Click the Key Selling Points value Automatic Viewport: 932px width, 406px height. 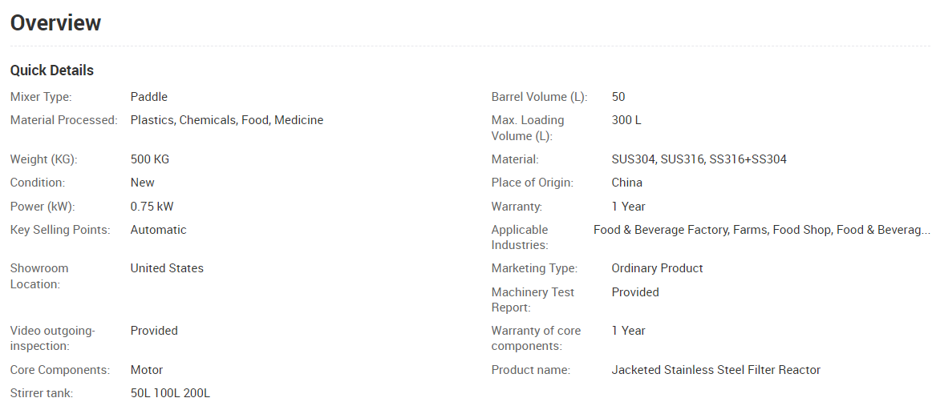(x=158, y=230)
